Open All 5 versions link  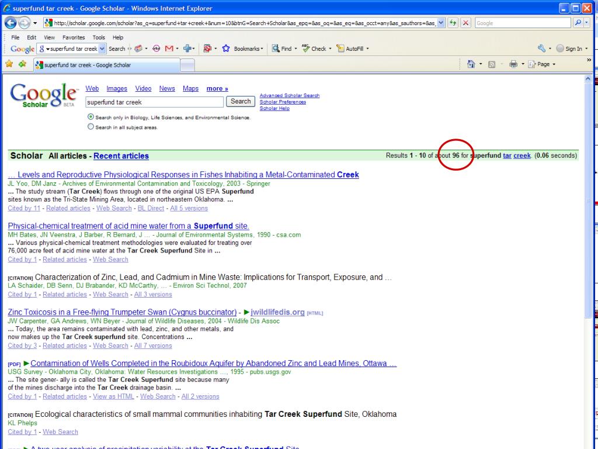pos(189,208)
